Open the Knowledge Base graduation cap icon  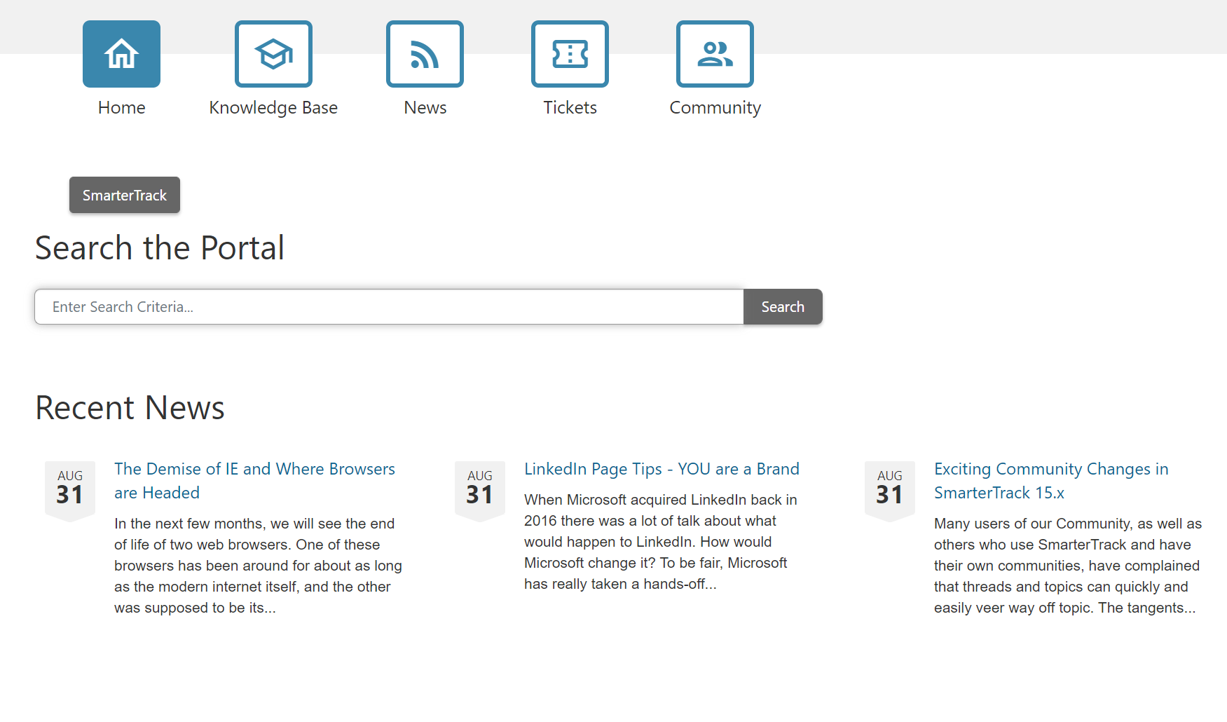(x=273, y=54)
